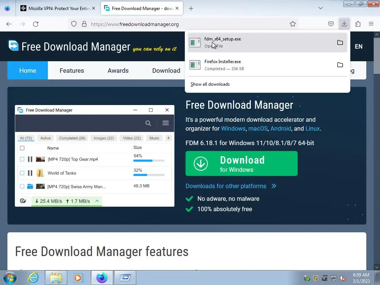Open the Firefox hamburger application menu
This screenshot has height=285, width=380.
tap(371, 24)
